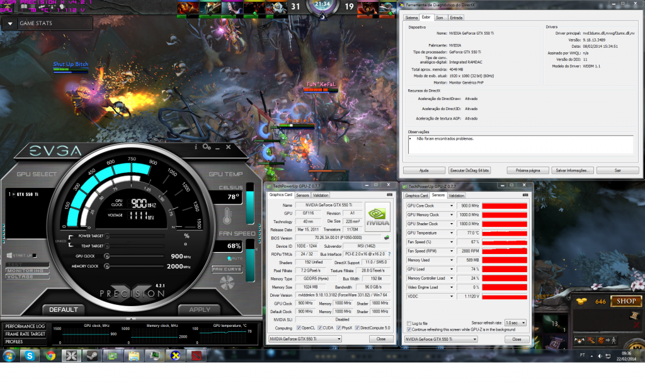Viewport: 645px width, 386px height.
Task: Click Salvar Informações button in DirectX diagnostic
Action: click(573, 170)
